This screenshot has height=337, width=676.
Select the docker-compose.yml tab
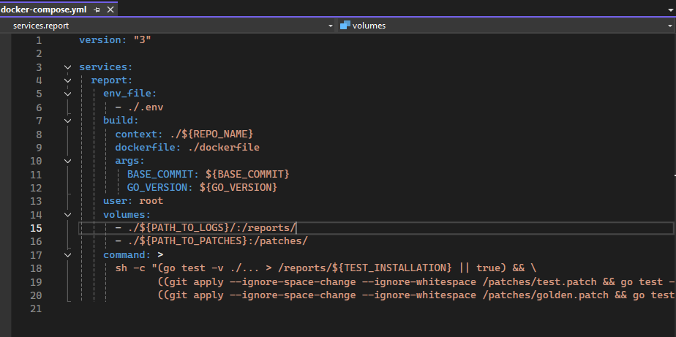[44, 8]
